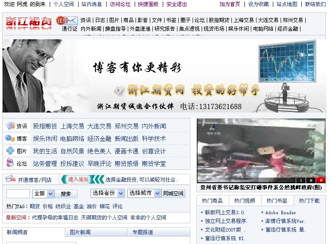
Task: Click the news slideshow image
Action: pos(261,150)
